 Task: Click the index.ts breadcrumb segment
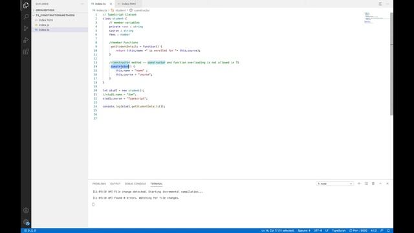point(102,10)
